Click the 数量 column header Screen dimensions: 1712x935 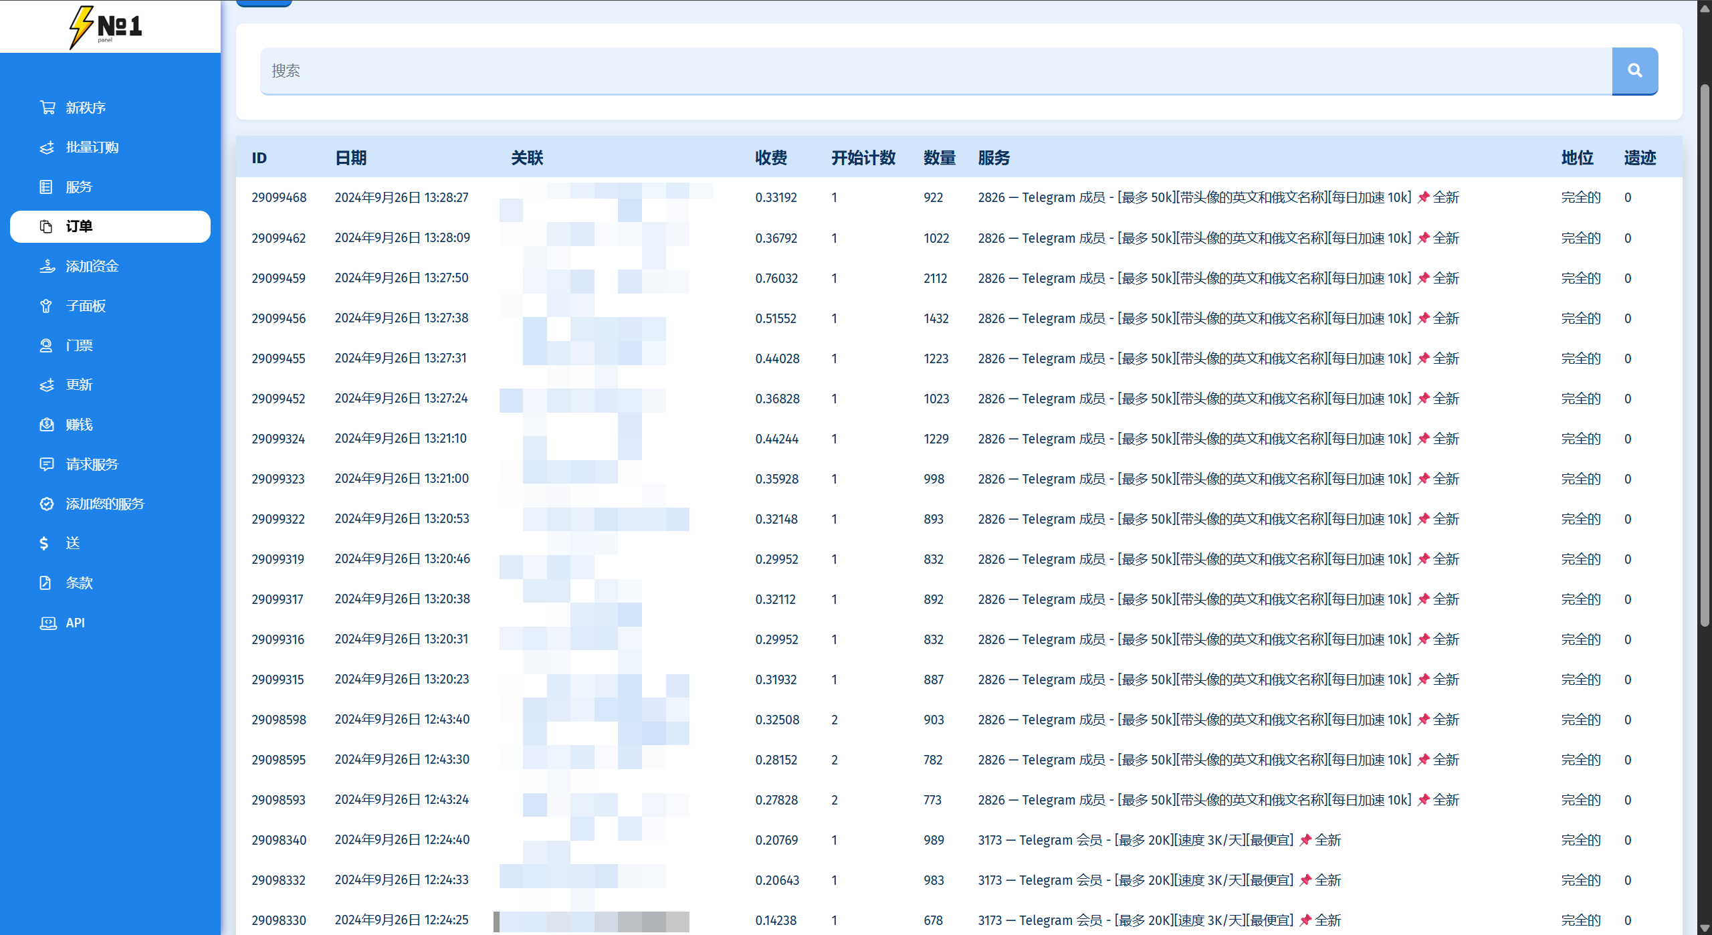pyautogui.click(x=940, y=158)
